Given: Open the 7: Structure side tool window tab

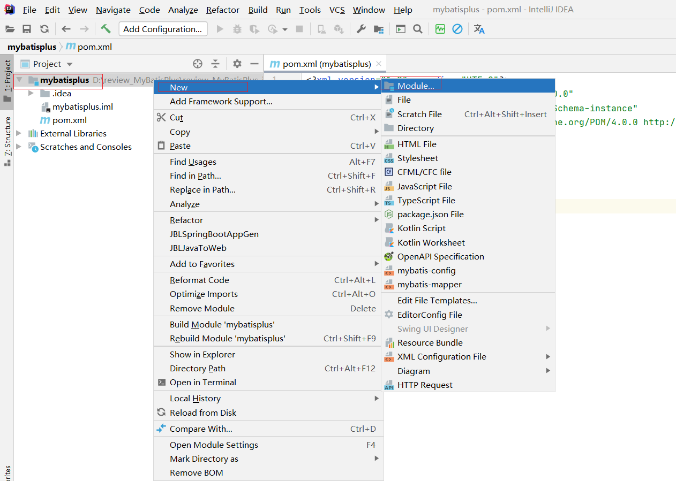Looking at the screenshot, I should (7, 141).
